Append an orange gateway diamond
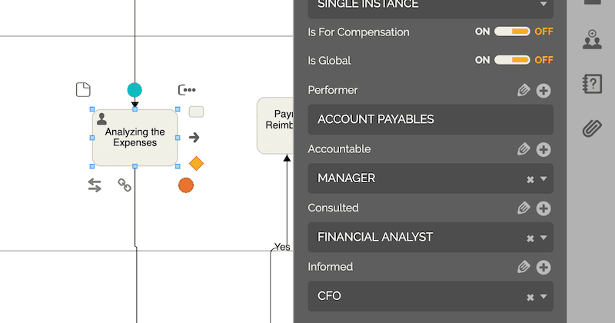The height and width of the screenshot is (323, 615). point(196,163)
